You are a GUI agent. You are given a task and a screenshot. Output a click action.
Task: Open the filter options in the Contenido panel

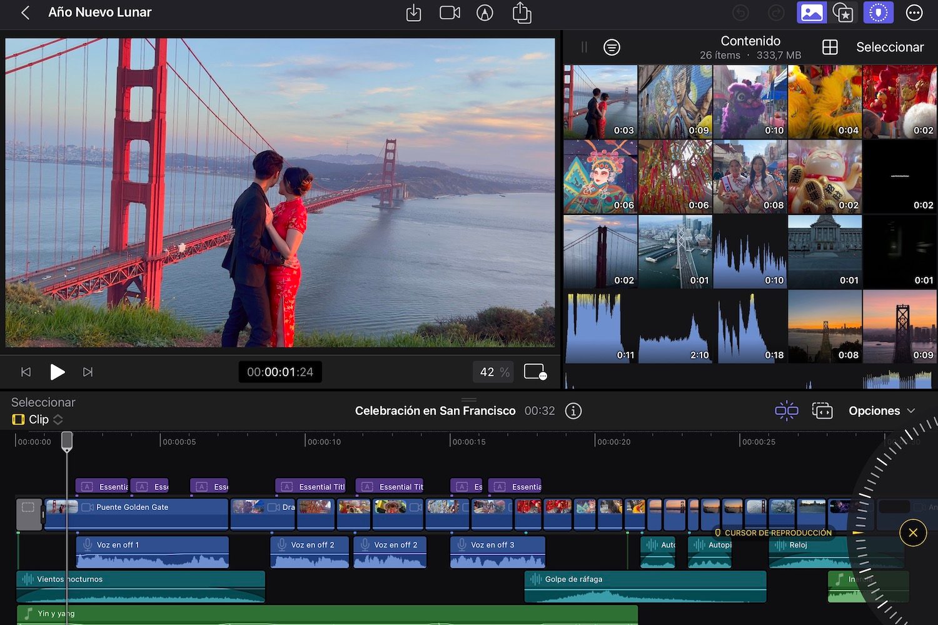(x=612, y=47)
